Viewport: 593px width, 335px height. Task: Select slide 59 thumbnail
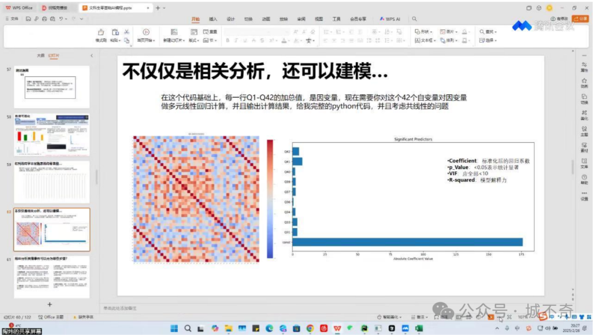(52, 182)
